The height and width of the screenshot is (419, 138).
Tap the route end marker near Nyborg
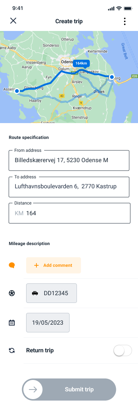(112, 77)
